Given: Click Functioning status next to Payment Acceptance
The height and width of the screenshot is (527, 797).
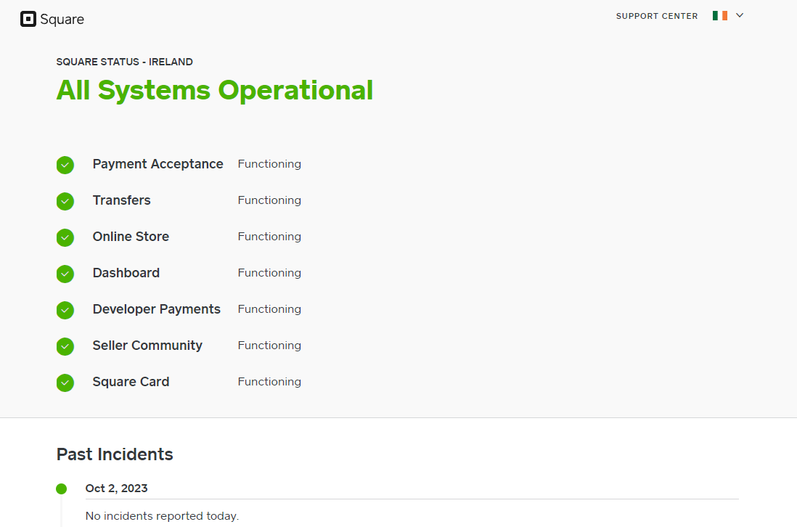Looking at the screenshot, I should (269, 164).
